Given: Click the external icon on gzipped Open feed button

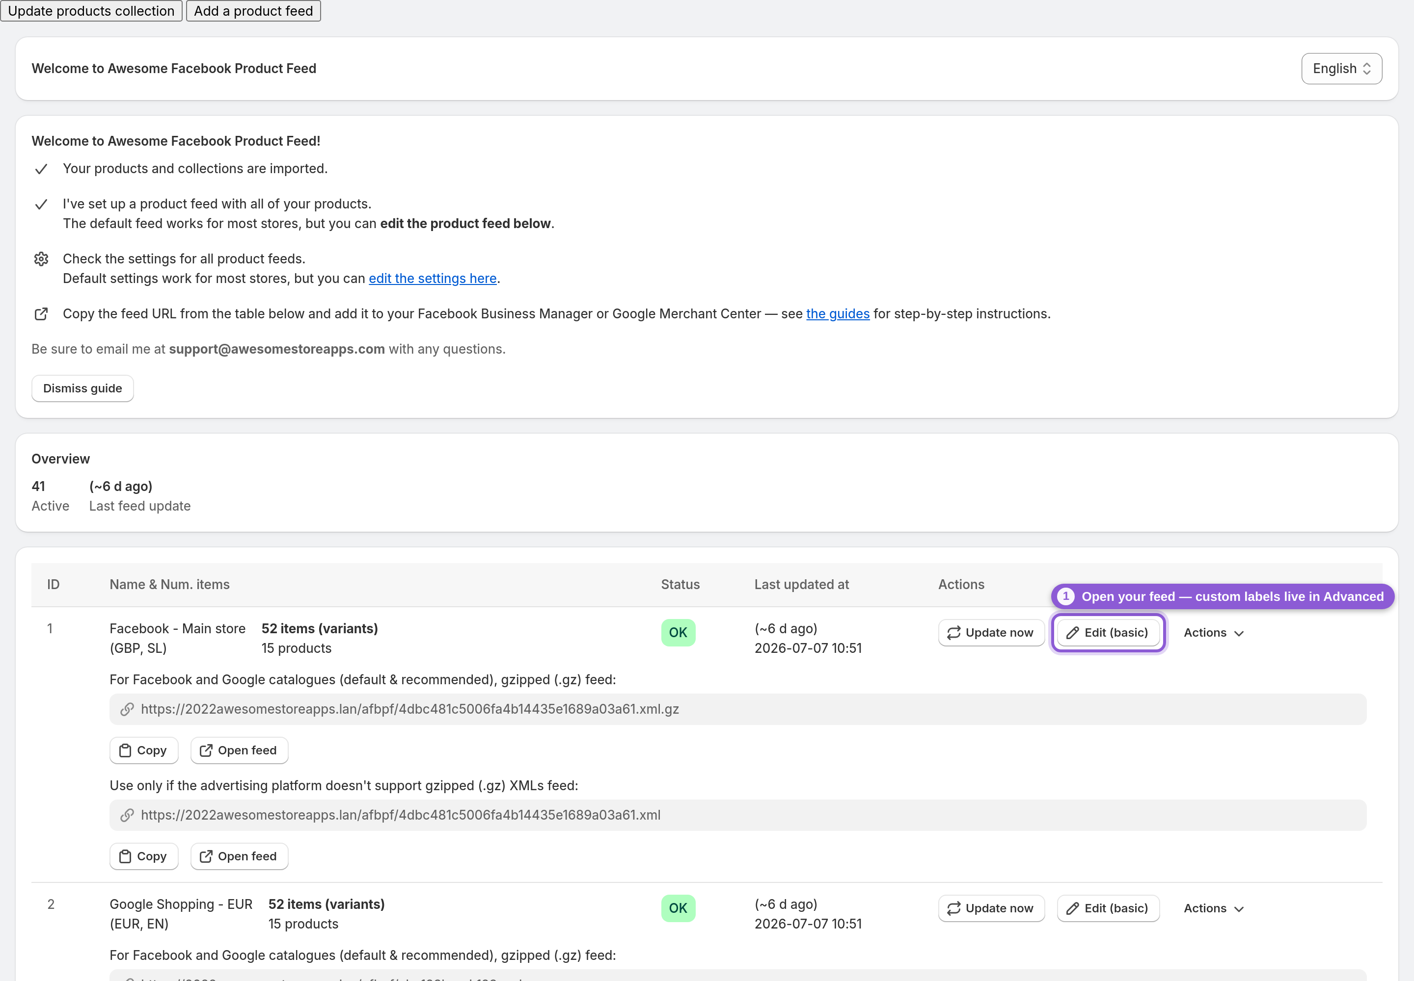Looking at the screenshot, I should coord(206,750).
